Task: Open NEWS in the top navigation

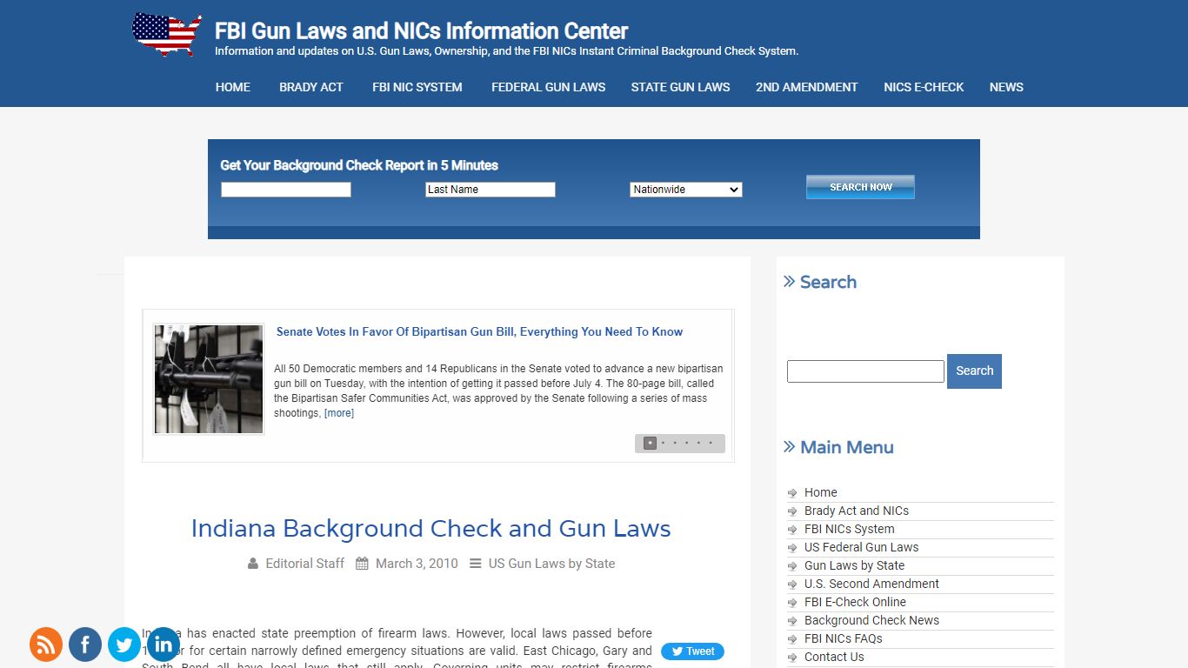Action: pyautogui.click(x=1006, y=87)
